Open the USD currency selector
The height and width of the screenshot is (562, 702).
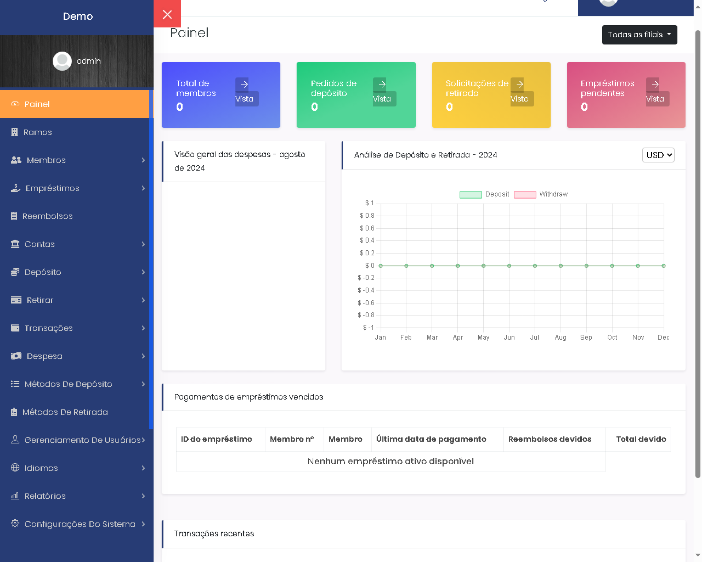click(658, 155)
